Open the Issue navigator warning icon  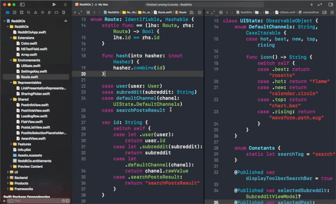click(35, 13)
